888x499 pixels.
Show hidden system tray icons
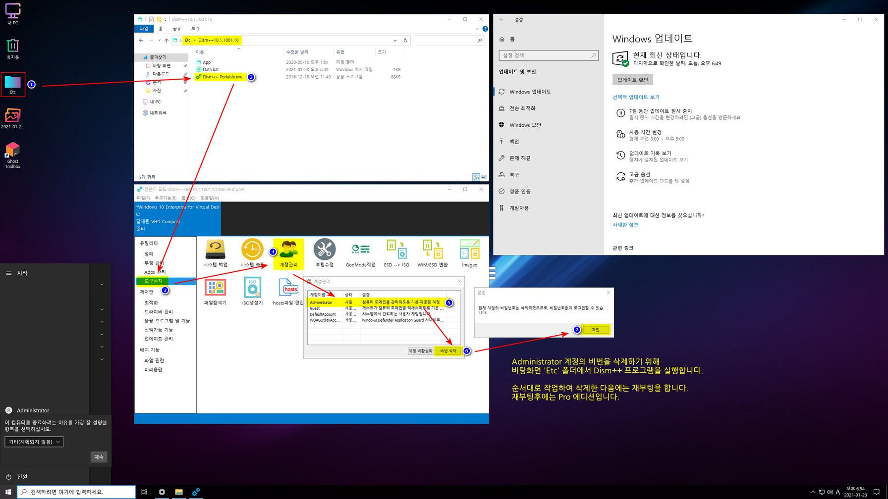813,492
